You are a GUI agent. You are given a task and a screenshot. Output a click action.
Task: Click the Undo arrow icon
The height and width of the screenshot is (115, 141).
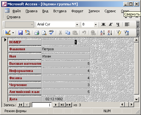pos(84,33)
